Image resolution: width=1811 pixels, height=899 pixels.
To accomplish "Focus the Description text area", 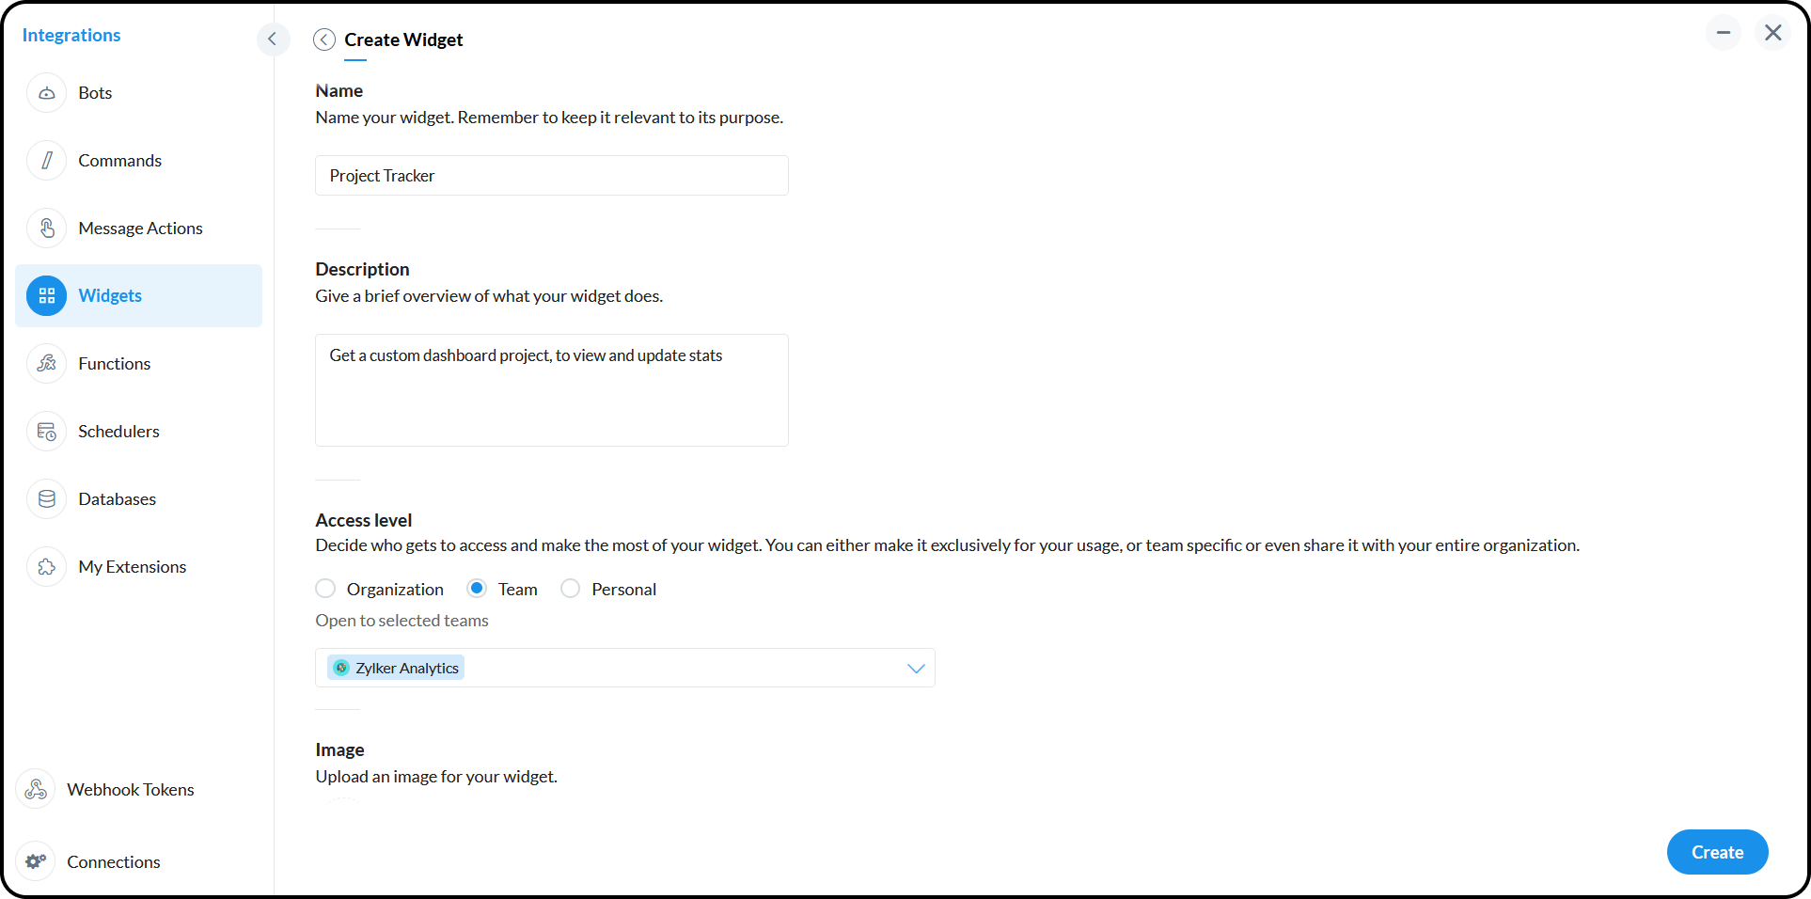I will [551, 390].
